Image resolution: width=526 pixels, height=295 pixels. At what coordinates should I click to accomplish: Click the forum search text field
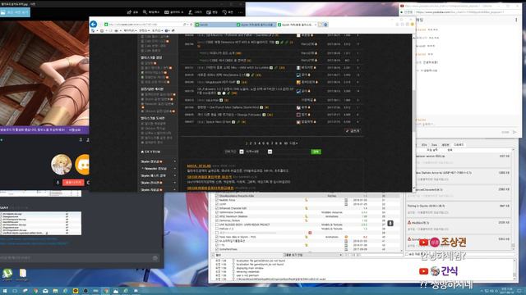click(291, 152)
